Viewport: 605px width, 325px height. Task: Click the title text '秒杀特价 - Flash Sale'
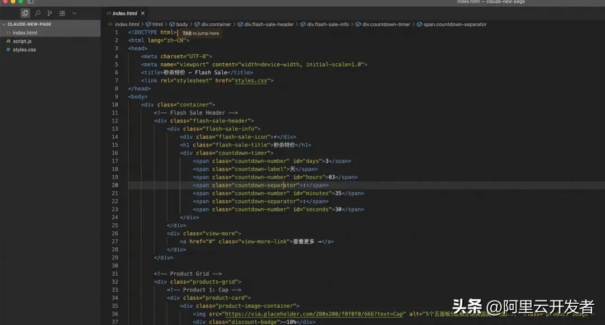[x=196, y=72]
